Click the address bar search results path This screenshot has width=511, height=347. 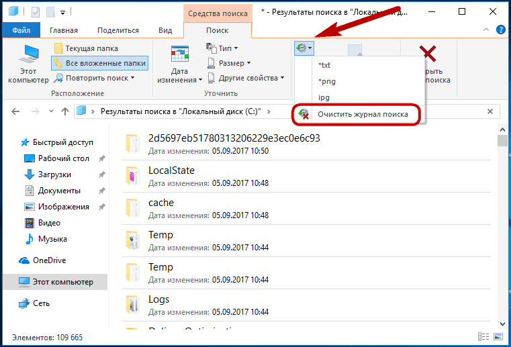[181, 111]
